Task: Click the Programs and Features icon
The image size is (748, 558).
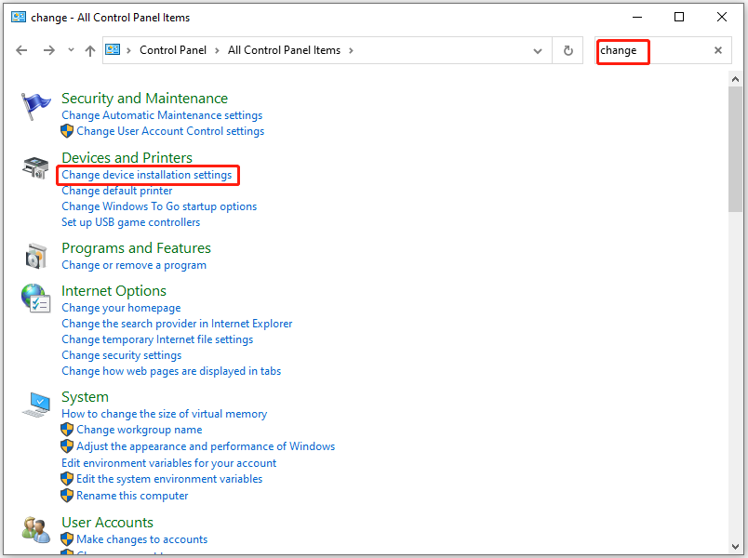Action: click(36, 256)
